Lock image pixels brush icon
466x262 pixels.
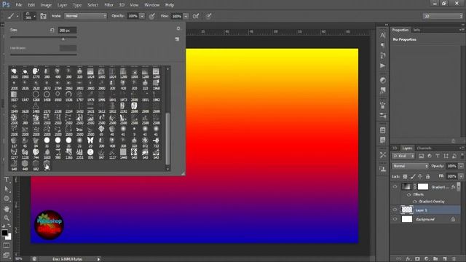pyautogui.click(x=413, y=176)
